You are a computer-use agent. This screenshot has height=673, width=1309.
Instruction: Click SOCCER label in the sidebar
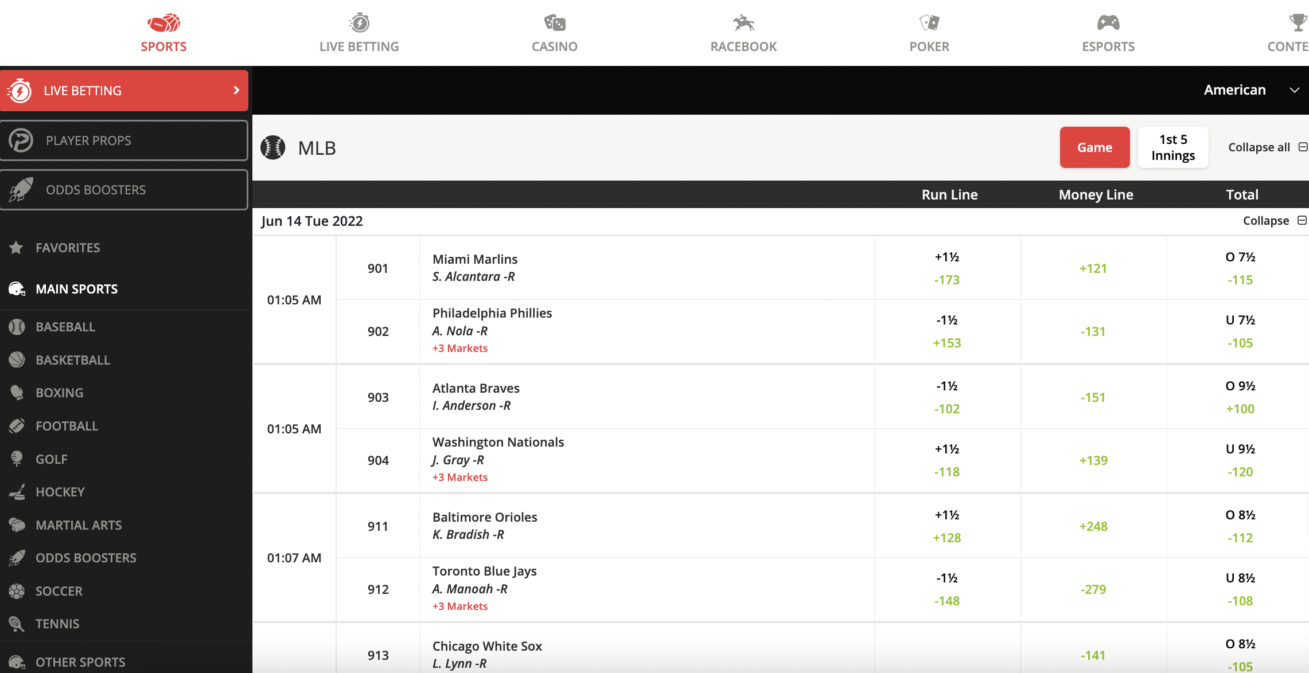[x=59, y=591]
